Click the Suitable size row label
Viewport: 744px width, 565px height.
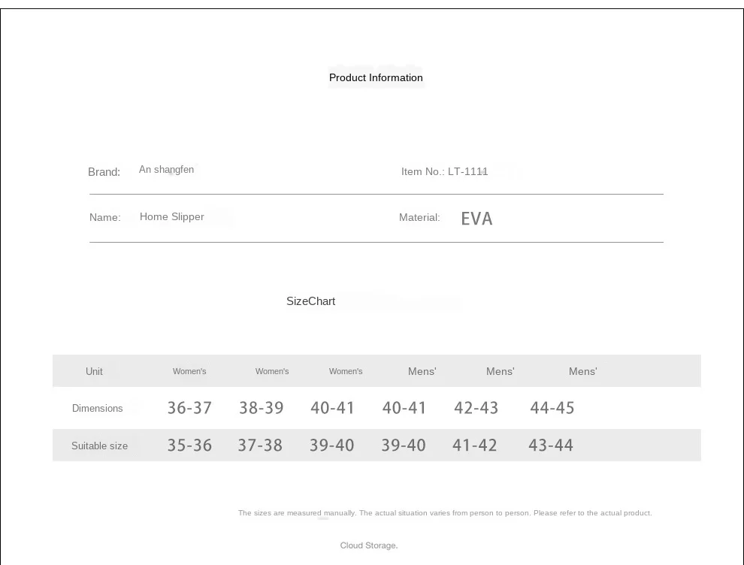(100, 446)
